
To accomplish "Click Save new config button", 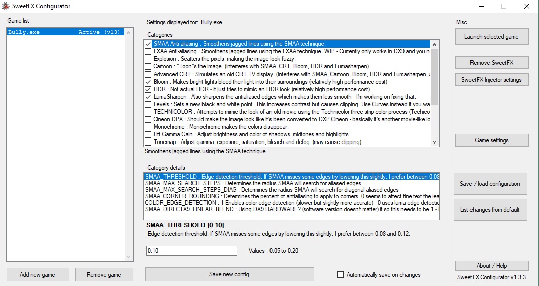I will coord(229,274).
